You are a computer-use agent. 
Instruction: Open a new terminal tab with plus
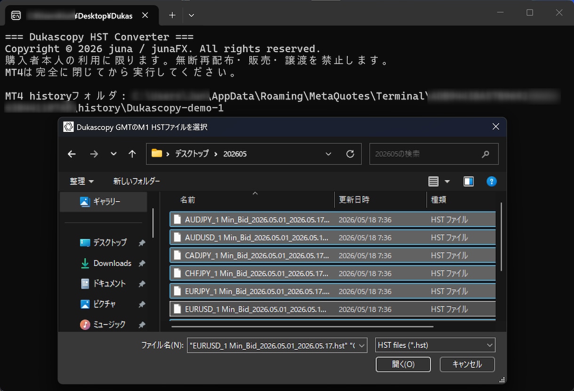pos(172,15)
